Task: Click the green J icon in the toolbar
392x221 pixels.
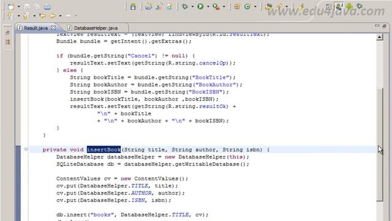Action: coord(159,7)
